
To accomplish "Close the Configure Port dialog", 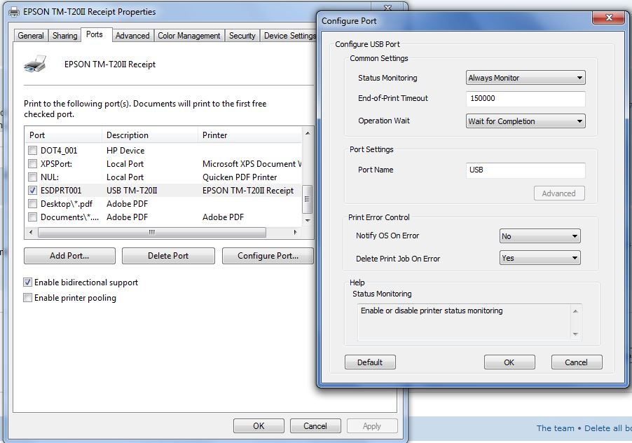I will 608,20.
